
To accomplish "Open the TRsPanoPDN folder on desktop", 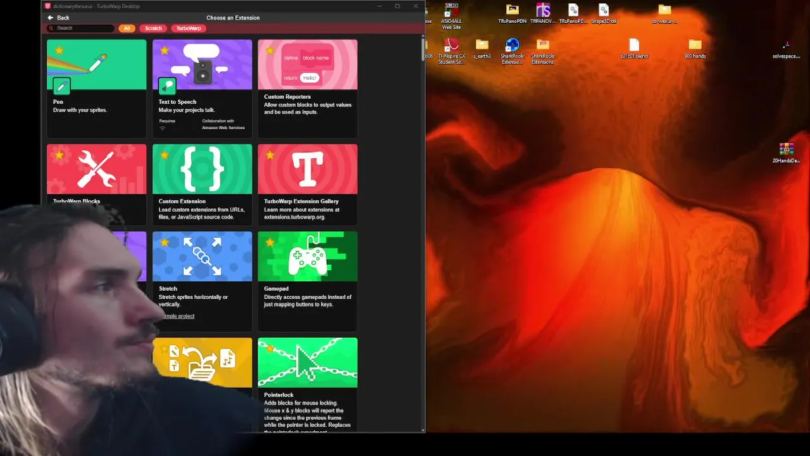I will coord(512,14).
